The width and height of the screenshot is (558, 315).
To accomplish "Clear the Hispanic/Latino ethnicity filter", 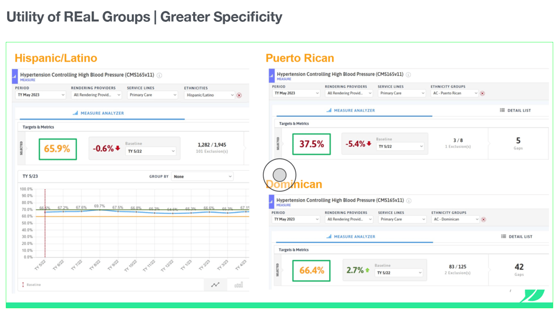I will (239, 95).
